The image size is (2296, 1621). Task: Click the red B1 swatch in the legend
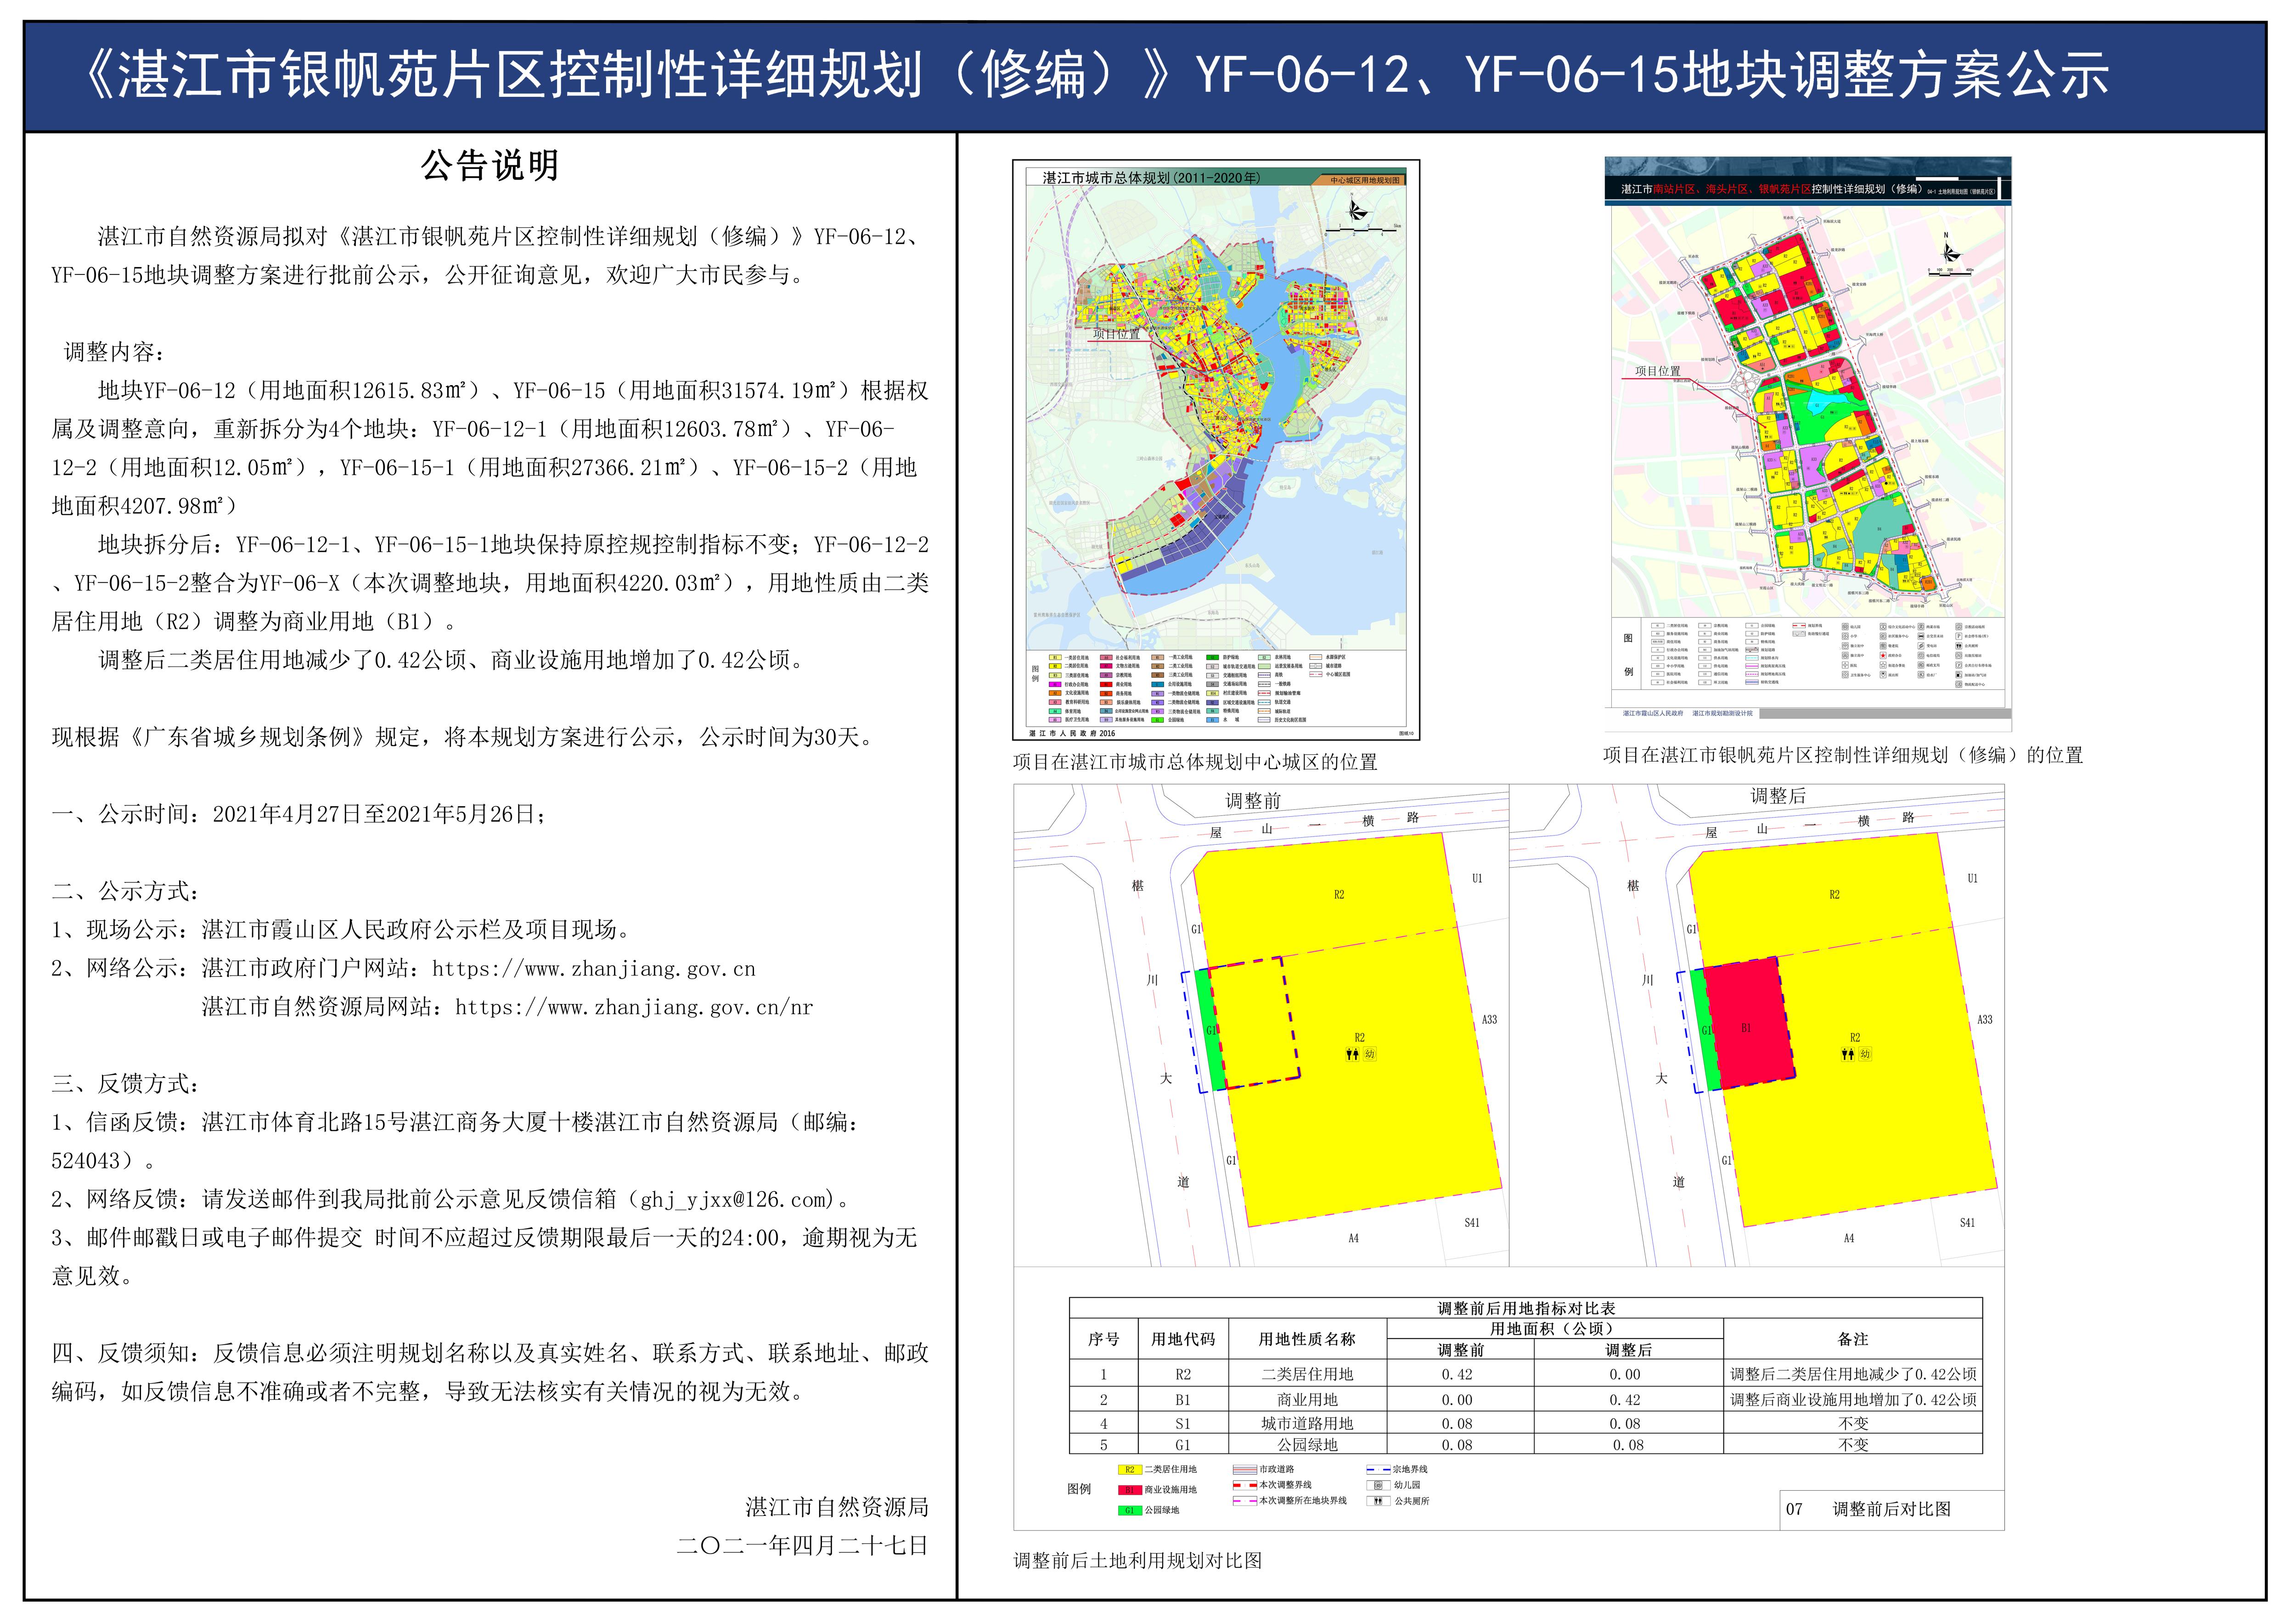point(1129,1490)
